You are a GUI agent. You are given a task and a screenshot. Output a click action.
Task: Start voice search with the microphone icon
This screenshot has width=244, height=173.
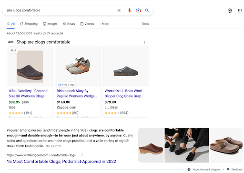130,10
